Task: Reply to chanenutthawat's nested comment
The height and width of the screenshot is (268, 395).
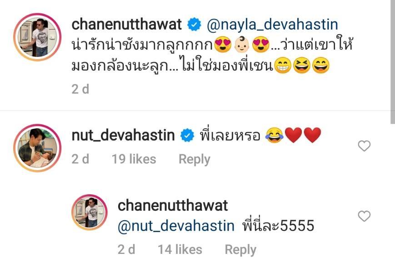Action: (x=240, y=250)
